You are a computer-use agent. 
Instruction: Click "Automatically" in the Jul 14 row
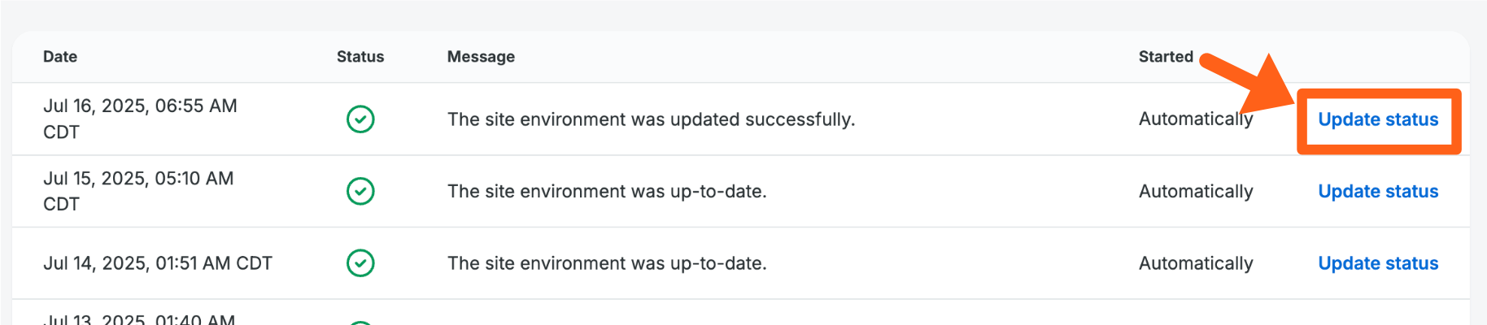[1196, 263]
